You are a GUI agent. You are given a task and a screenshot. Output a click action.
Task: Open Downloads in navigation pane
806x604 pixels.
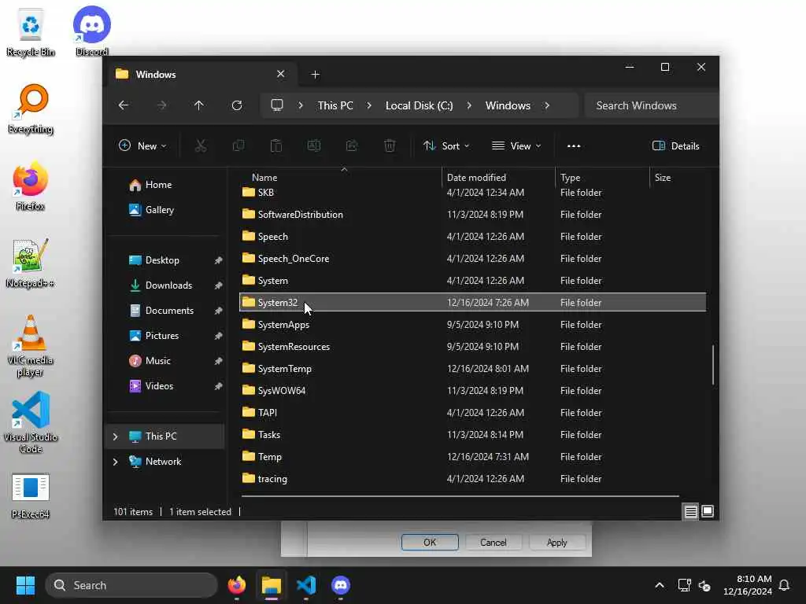point(168,285)
